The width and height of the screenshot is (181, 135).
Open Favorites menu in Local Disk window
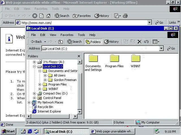[x=67, y=35]
